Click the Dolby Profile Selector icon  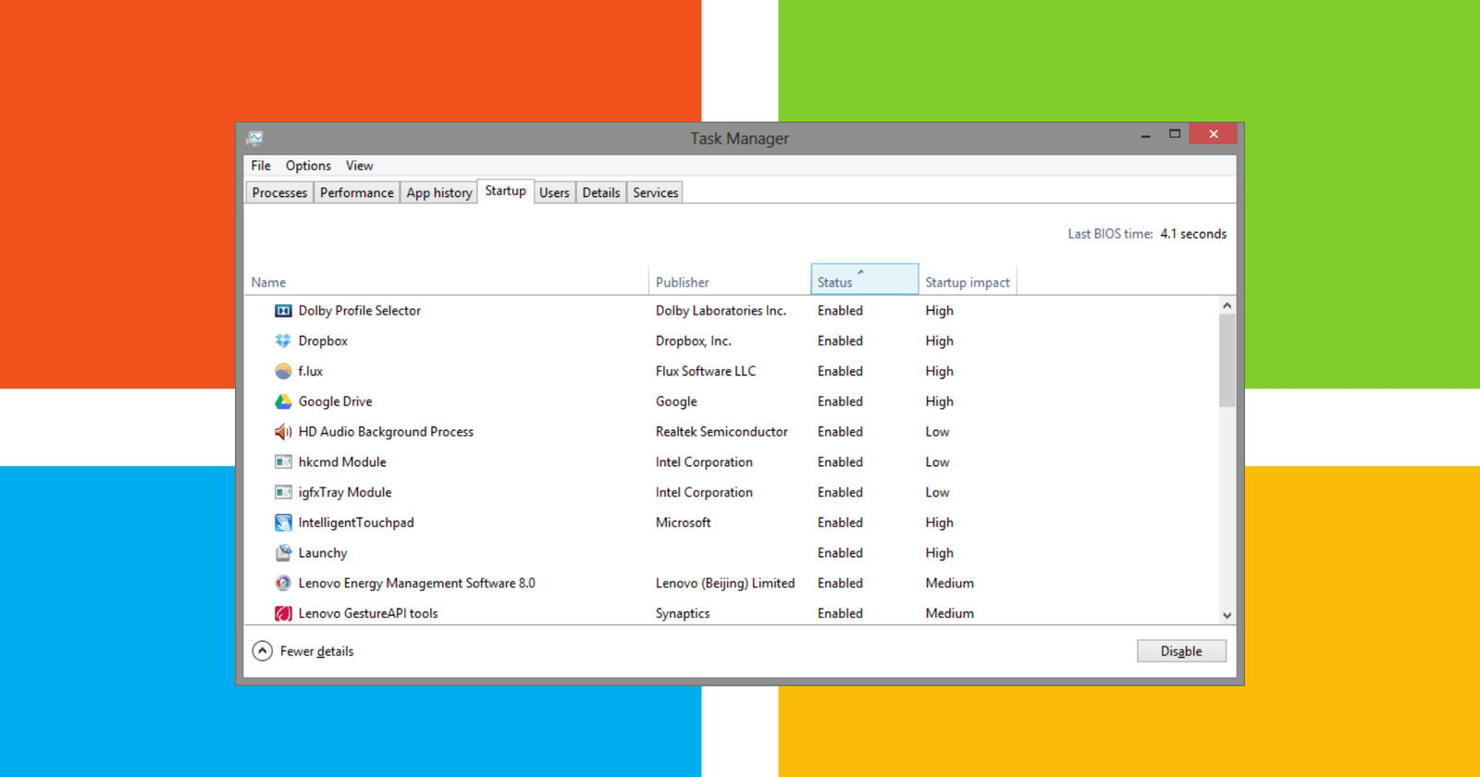click(283, 311)
